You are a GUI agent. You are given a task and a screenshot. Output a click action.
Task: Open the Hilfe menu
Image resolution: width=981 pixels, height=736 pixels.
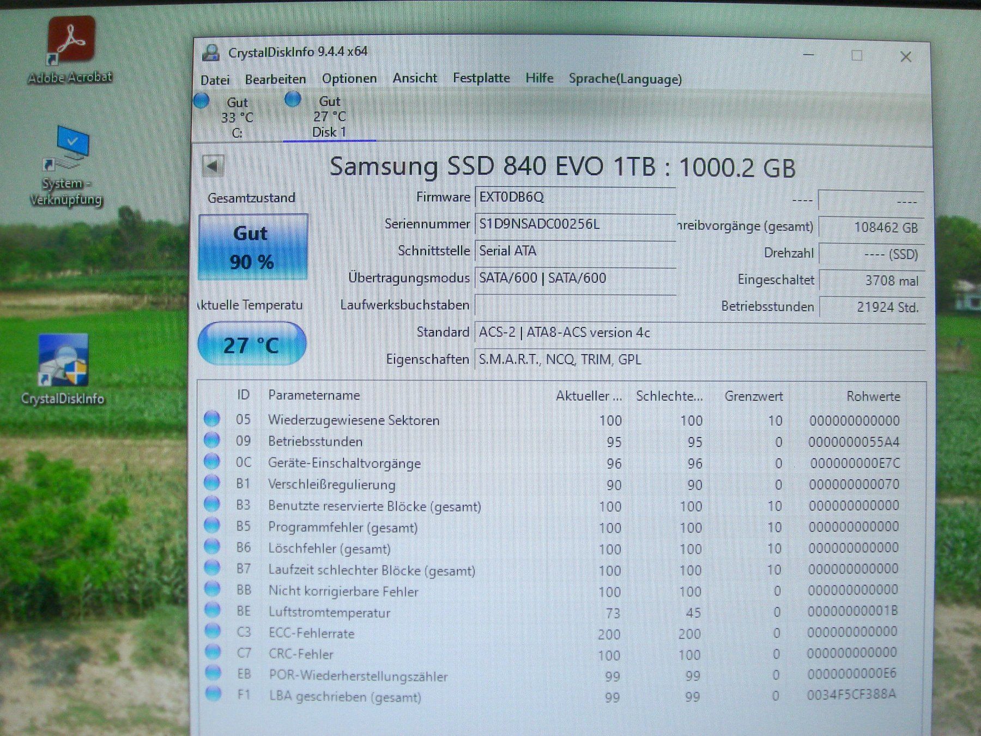pyautogui.click(x=539, y=79)
